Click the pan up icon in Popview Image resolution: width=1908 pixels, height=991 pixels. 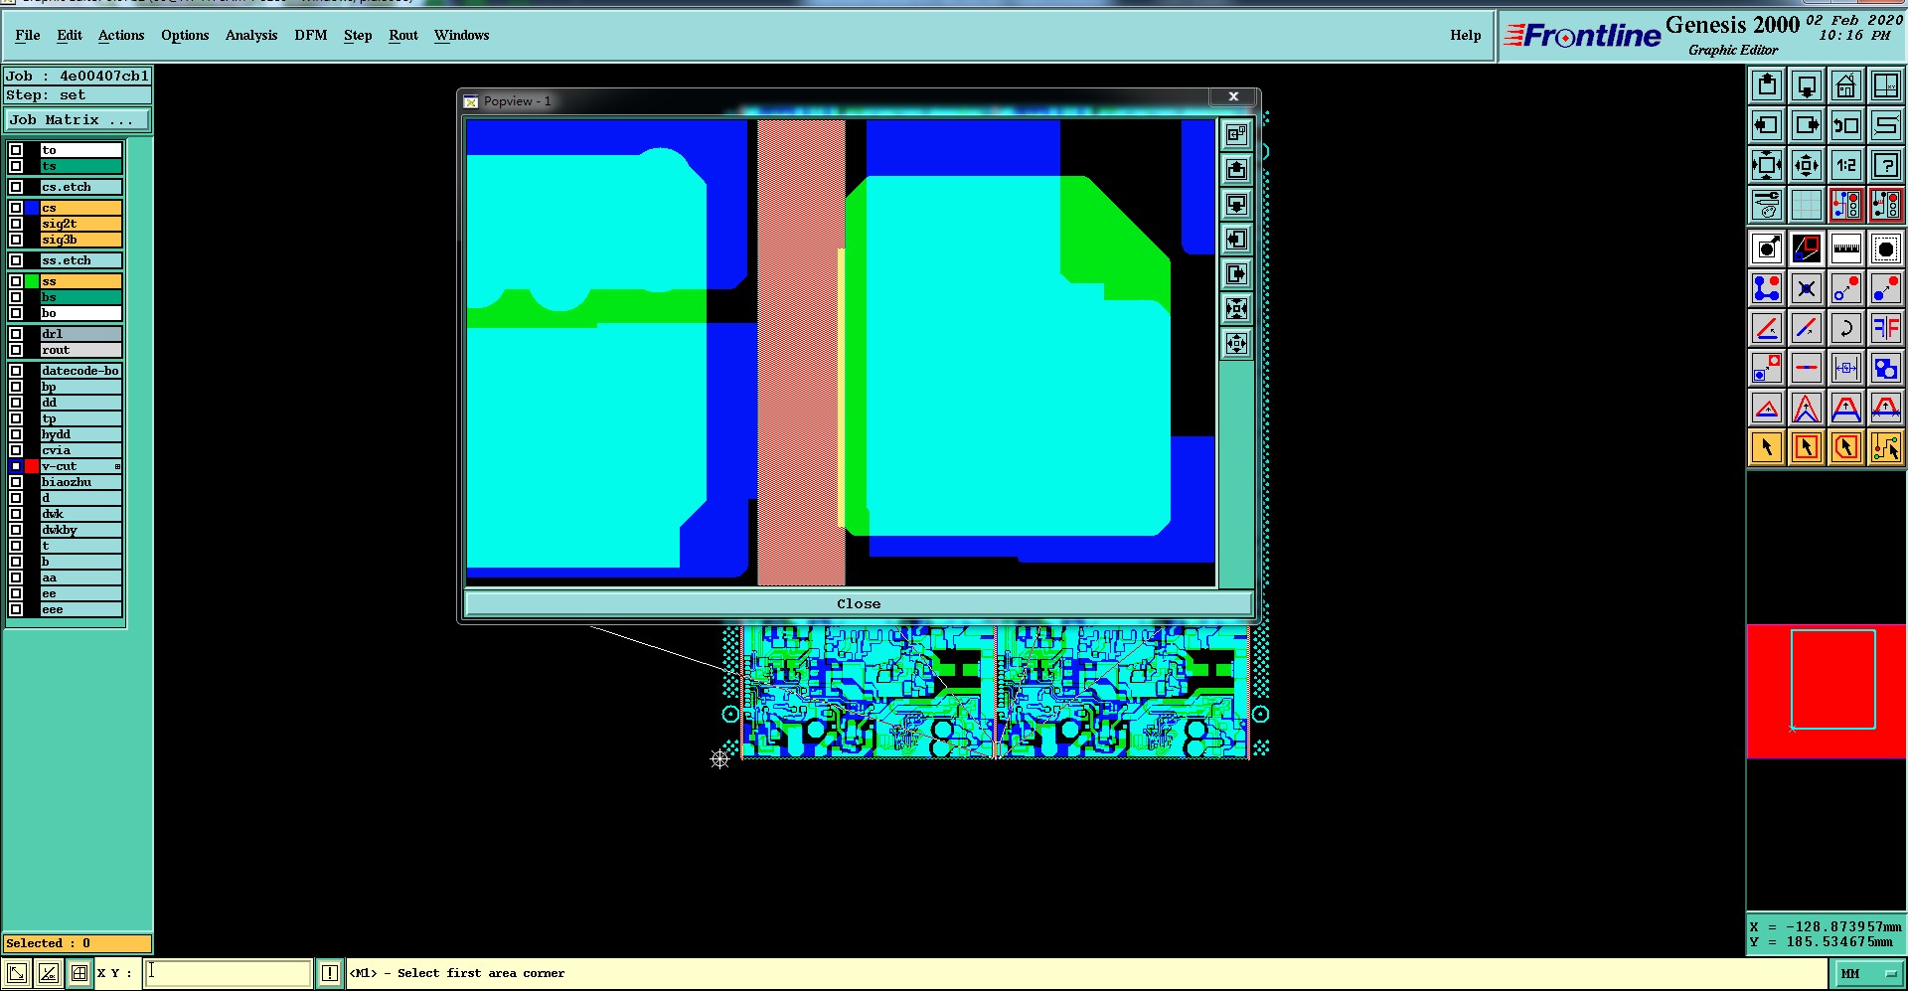(x=1236, y=170)
